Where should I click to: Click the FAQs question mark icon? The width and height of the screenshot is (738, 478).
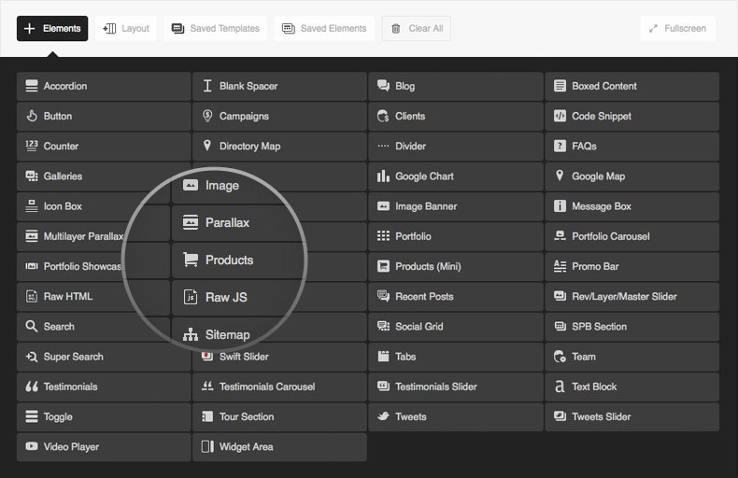(x=560, y=146)
